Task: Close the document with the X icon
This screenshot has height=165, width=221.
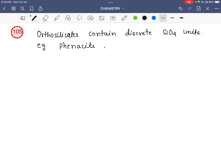Action: click(x=208, y=9)
